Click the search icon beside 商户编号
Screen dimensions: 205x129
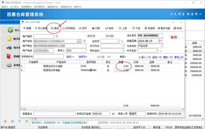click(x=57, y=36)
